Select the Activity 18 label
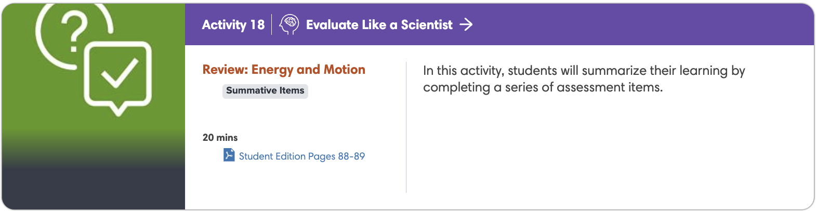The width and height of the screenshot is (816, 211). click(233, 24)
